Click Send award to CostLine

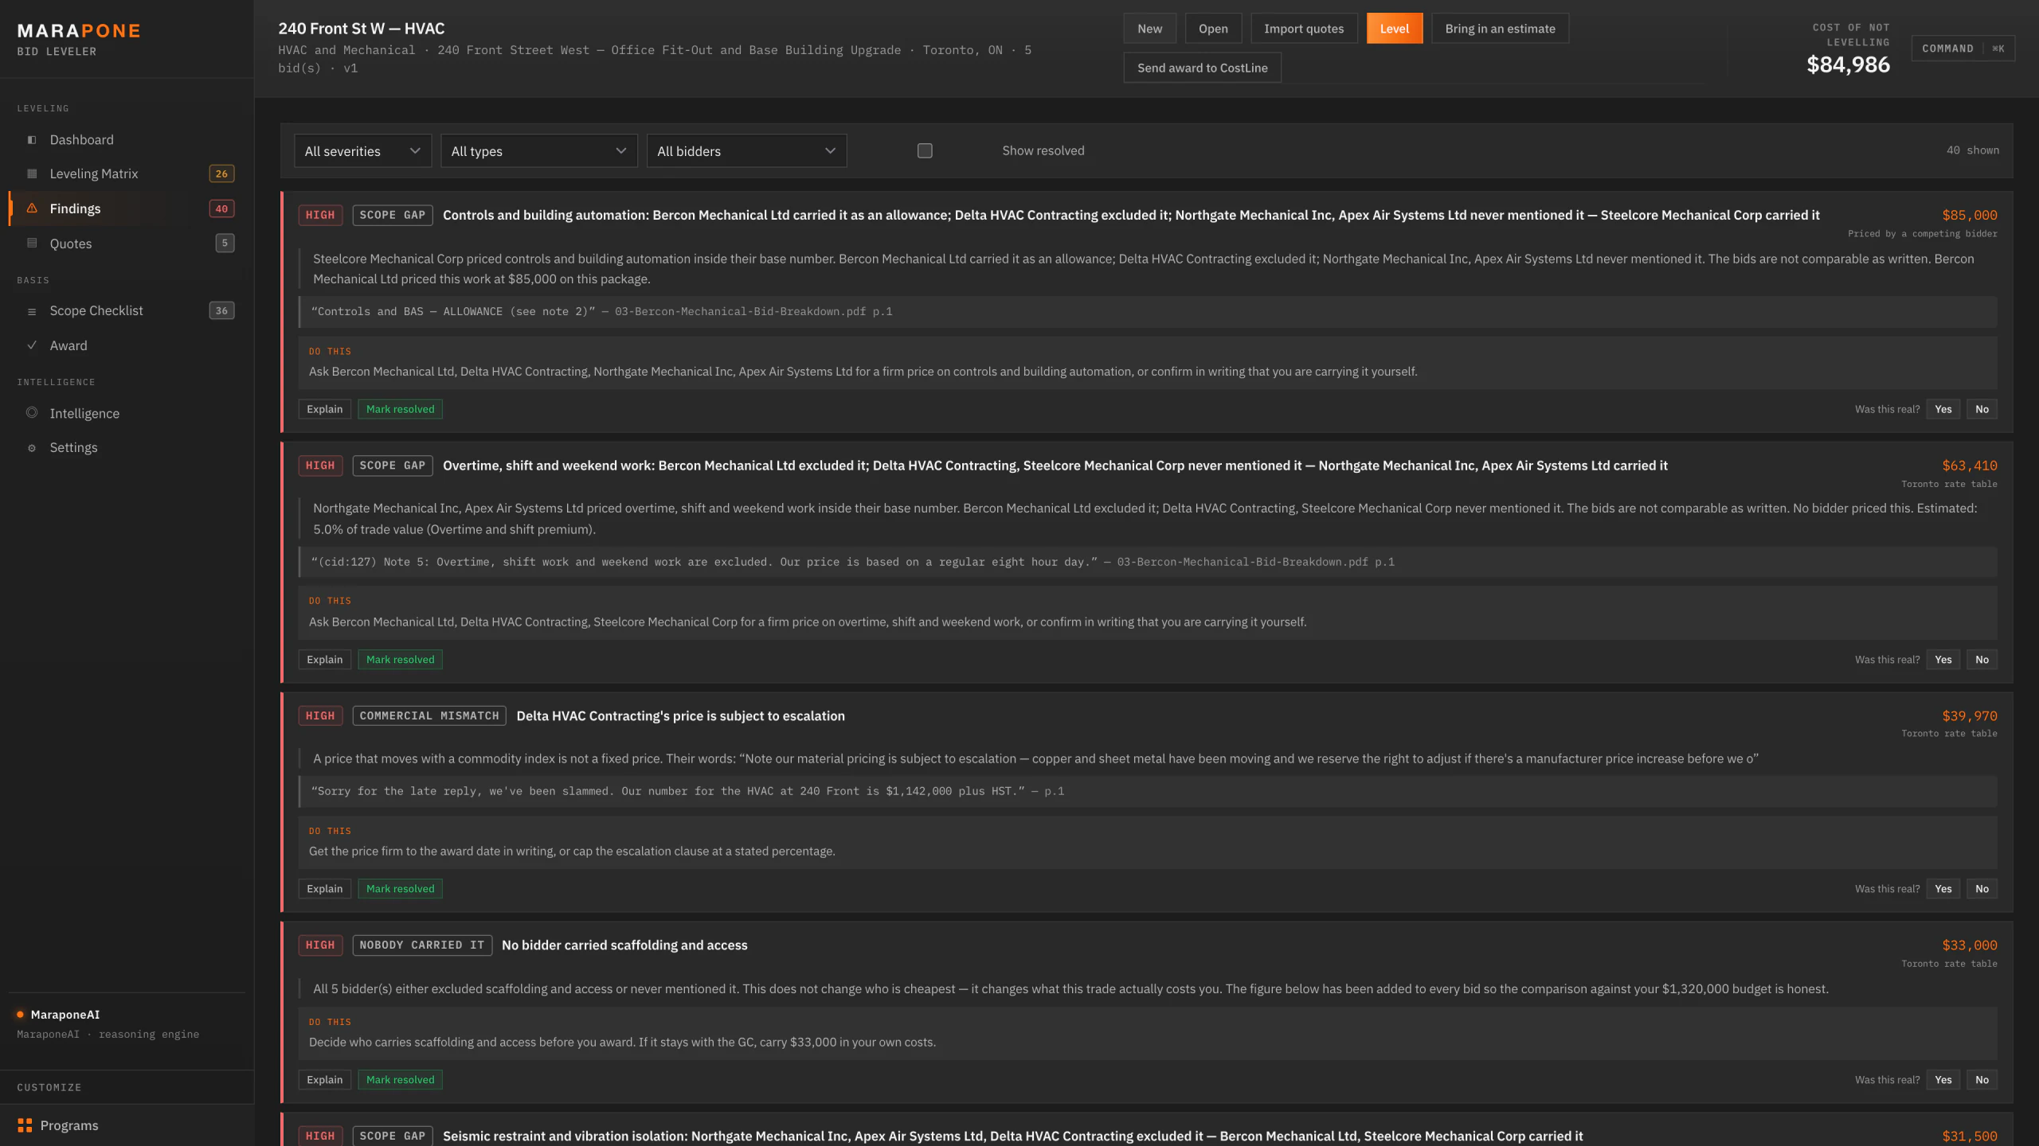click(x=1202, y=68)
